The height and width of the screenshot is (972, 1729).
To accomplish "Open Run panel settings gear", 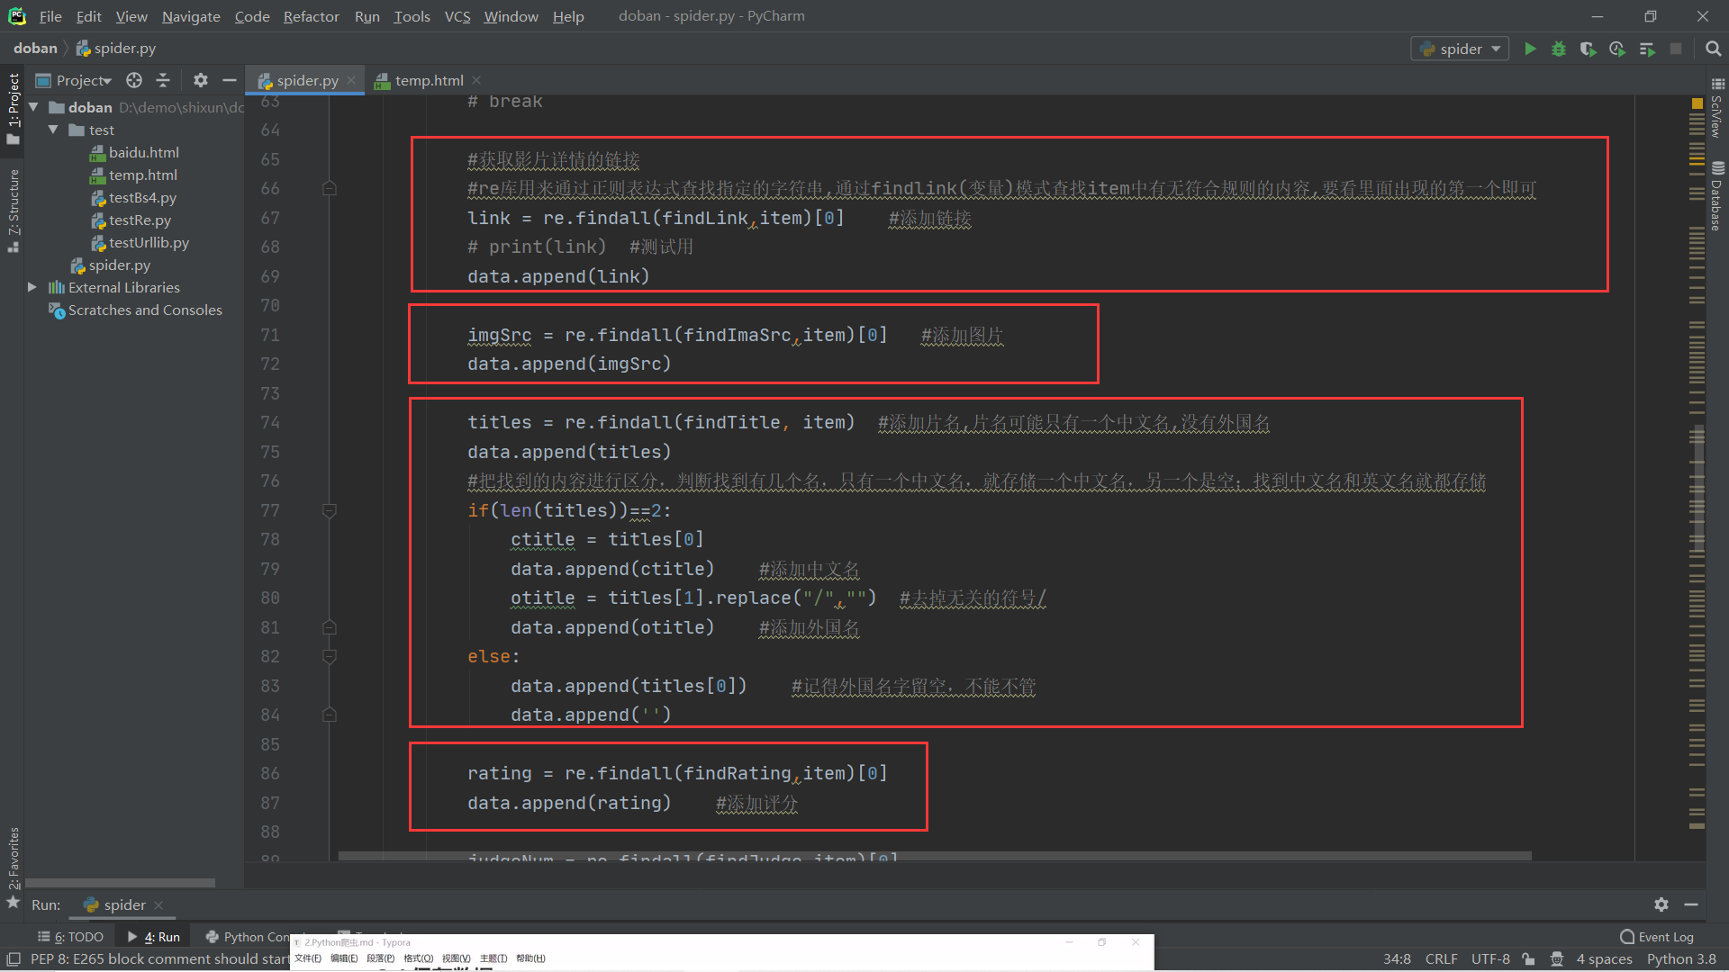I will tap(1661, 904).
